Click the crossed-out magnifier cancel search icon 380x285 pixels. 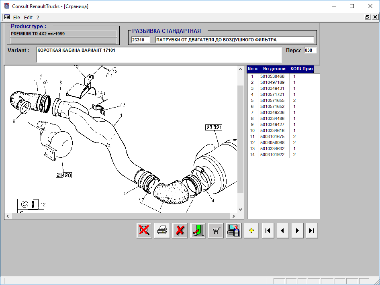tap(144, 231)
